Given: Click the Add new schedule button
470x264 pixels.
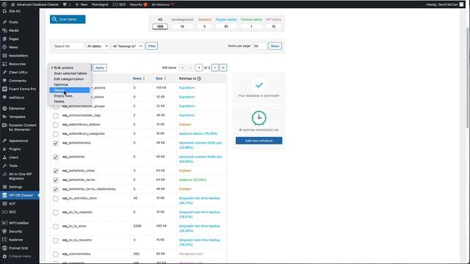Looking at the screenshot, I should 259,141.
